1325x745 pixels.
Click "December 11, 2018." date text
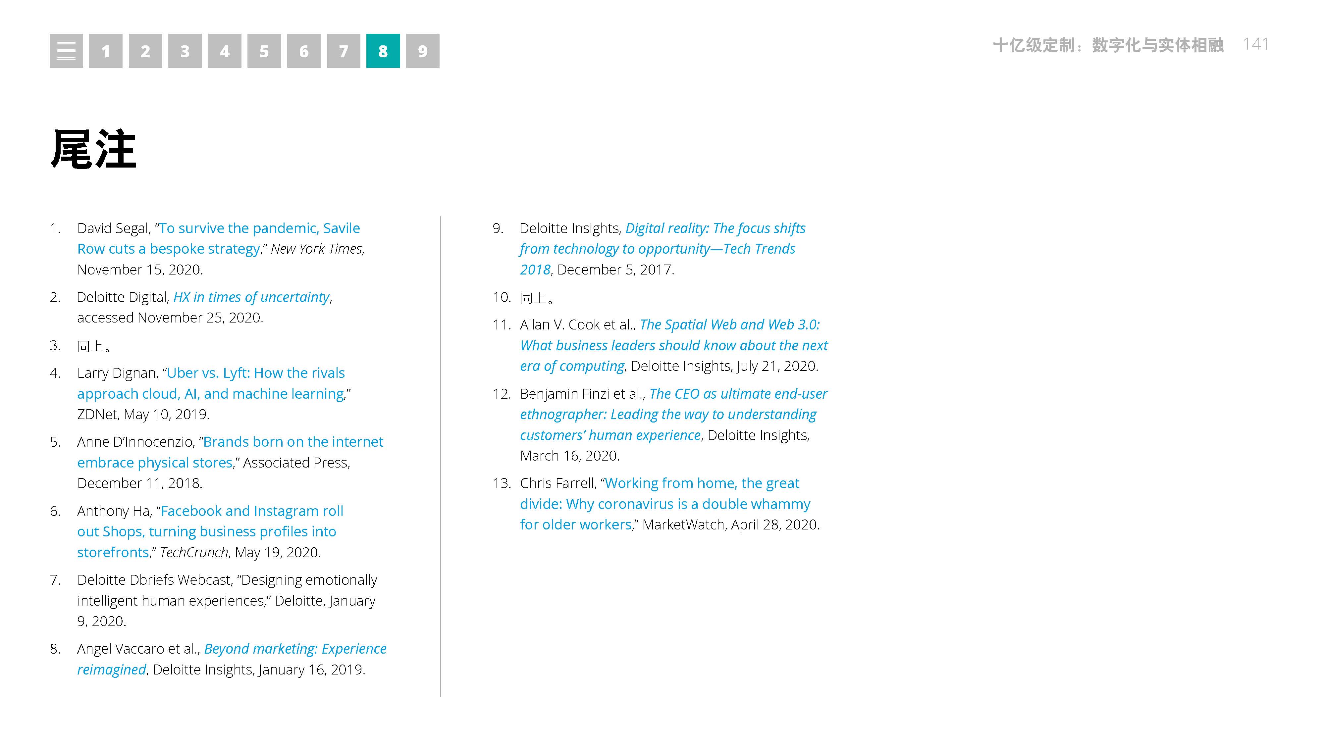[x=140, y=483]
